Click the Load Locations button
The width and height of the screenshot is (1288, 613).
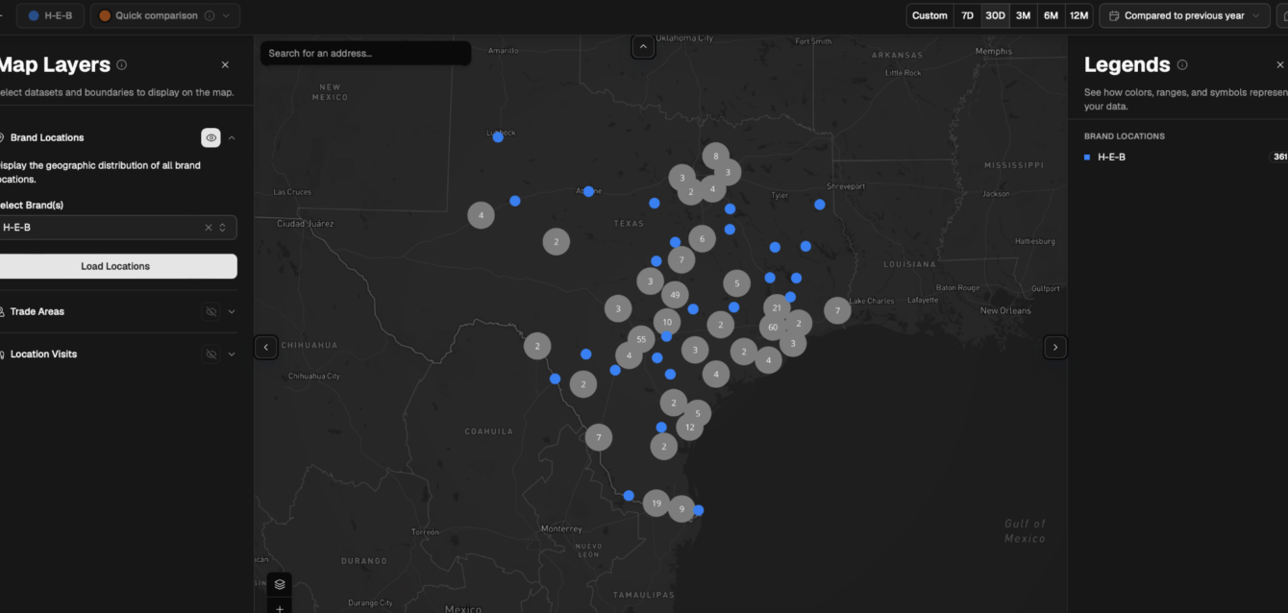pyautogui.click(x=115, y=266)
